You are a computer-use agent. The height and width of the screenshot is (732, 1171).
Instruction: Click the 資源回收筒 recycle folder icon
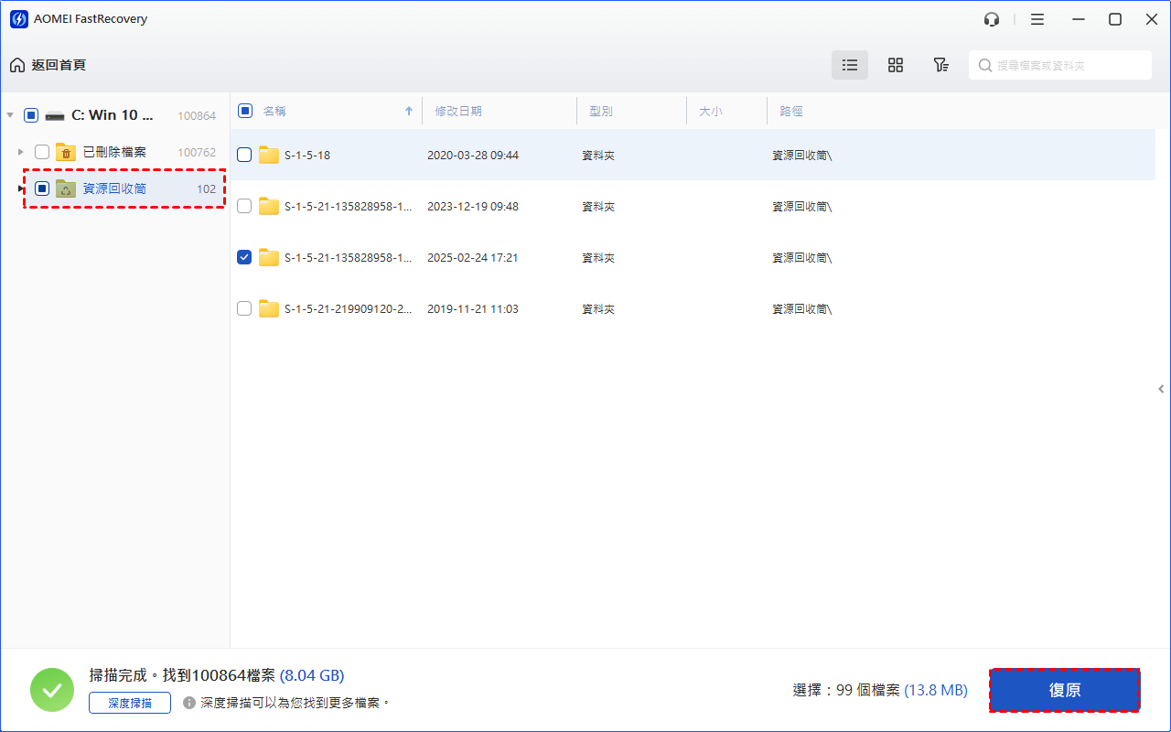pyautogui.click(x=65, y=188)
